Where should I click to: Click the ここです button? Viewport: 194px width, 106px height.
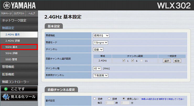point(19,89)
